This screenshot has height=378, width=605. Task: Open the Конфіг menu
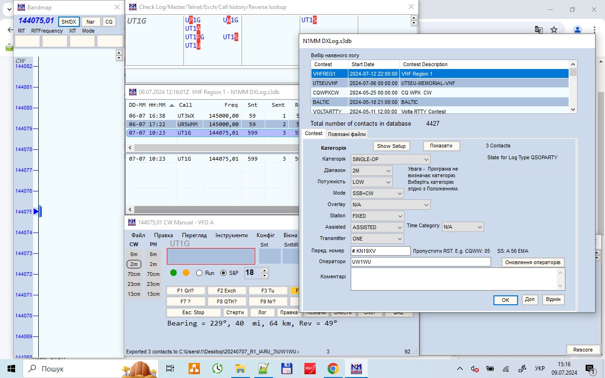266,235
